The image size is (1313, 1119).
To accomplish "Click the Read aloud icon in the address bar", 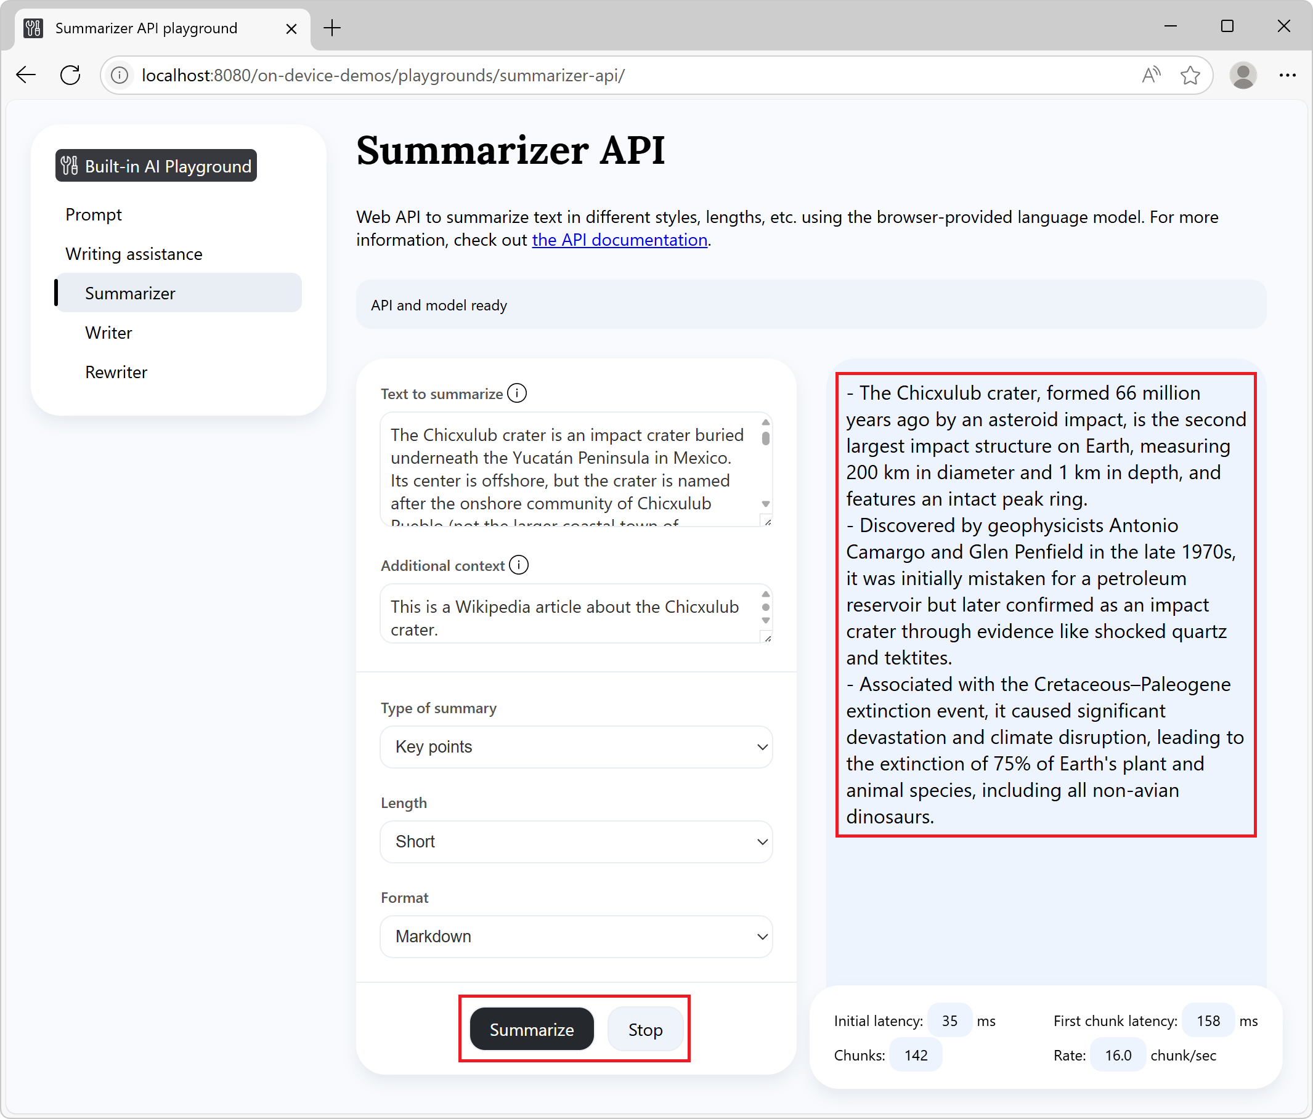I will (1150, 75).
